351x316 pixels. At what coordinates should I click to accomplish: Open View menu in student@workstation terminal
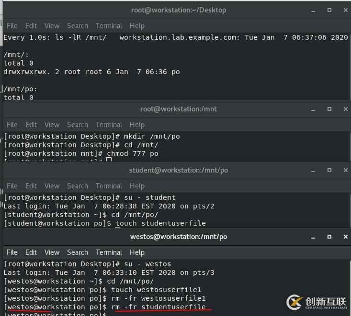52,186
